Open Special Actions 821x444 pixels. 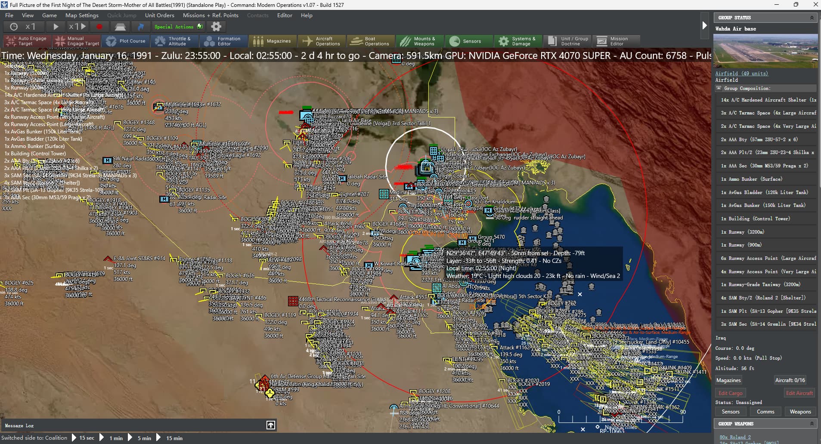[178, 27]
